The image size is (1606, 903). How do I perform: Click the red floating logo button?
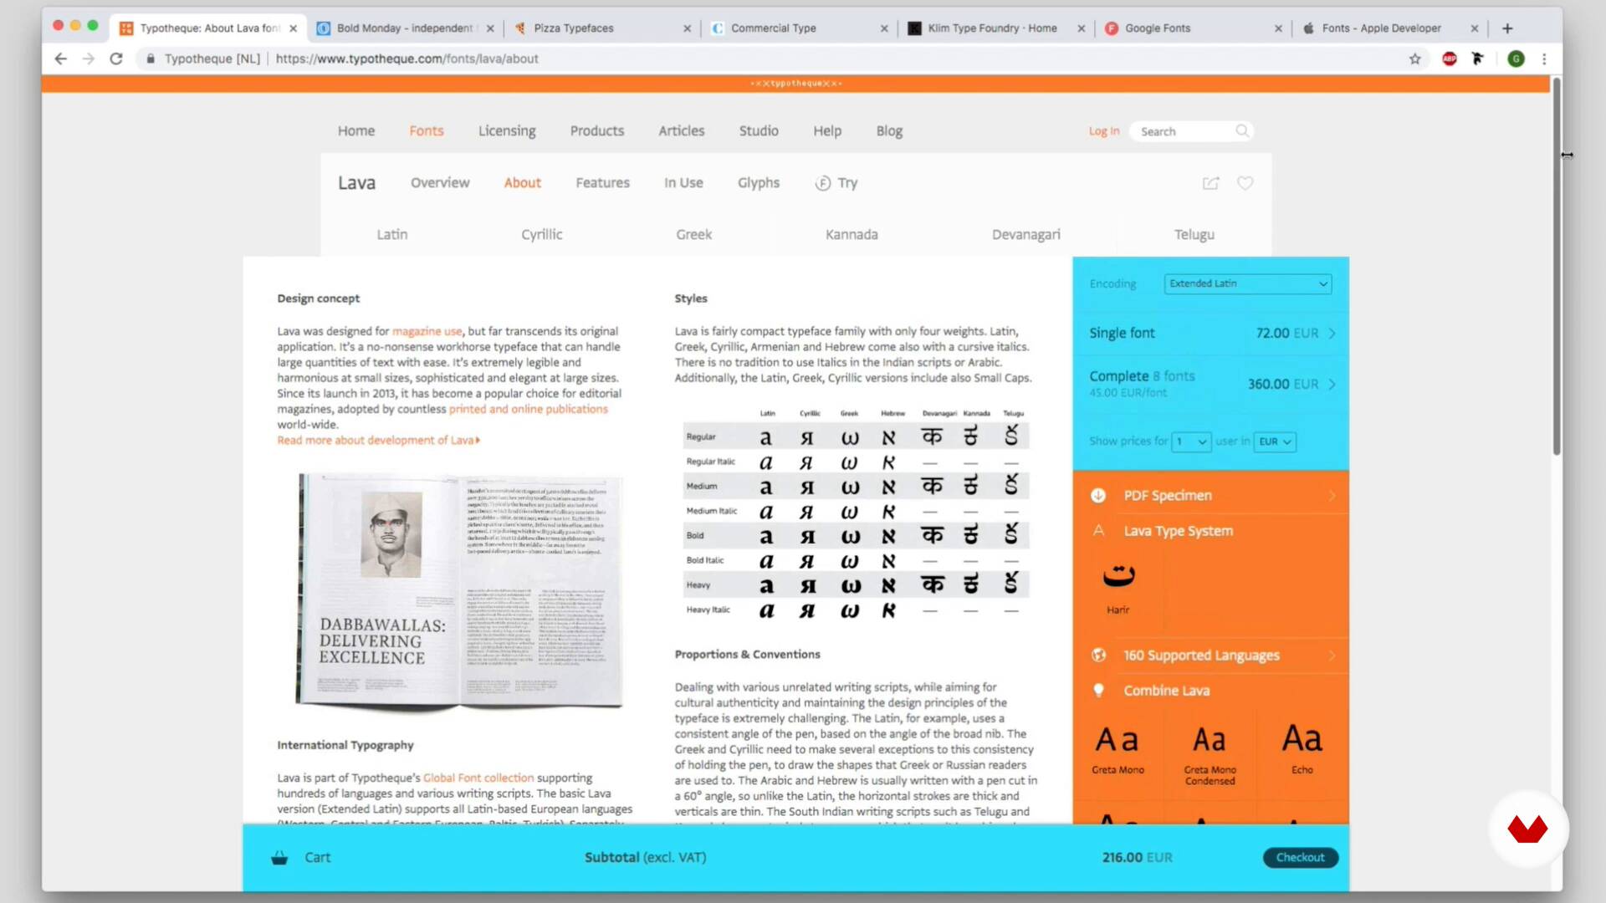point(1527,829)
